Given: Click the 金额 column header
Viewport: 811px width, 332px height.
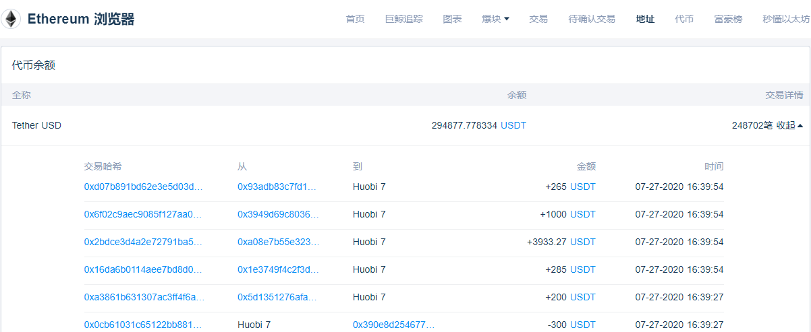Looking at the screenshot, I should click(586, 166).
